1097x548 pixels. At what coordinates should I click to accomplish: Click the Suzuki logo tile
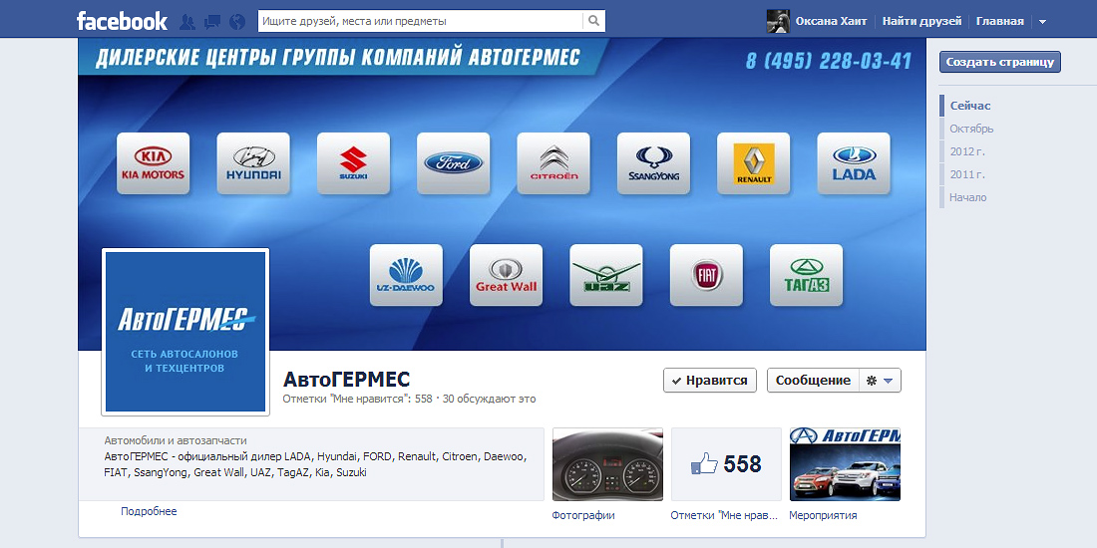point(353,163)
